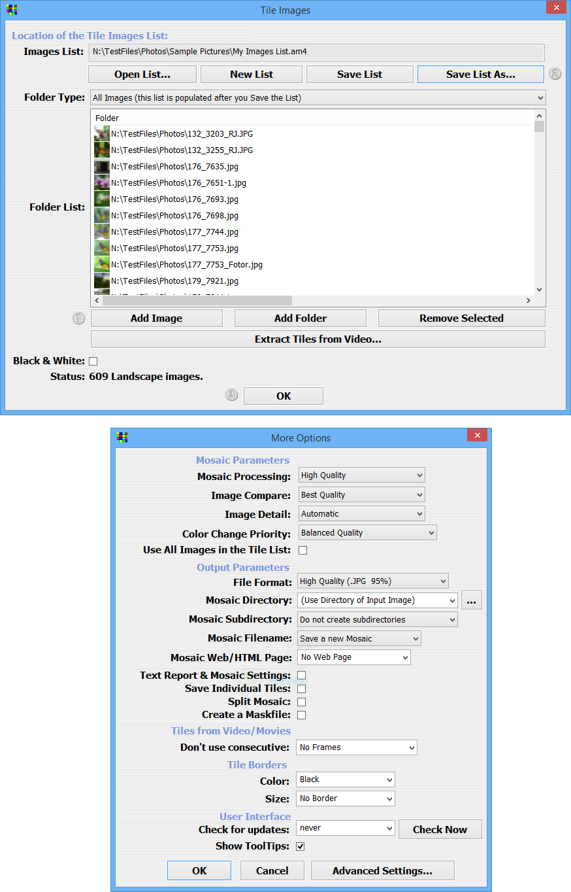This screenshot has height=892, width=571.
Task: Click the step 2 circle icon
Action: [555, 74]
